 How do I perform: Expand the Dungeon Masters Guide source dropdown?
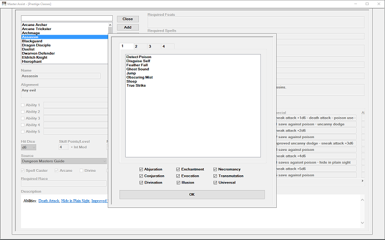[64, 161]
